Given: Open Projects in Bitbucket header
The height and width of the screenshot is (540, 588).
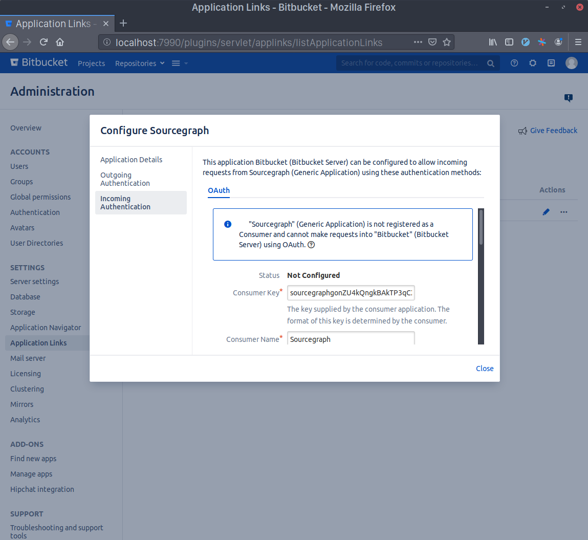Looking at the screenshot, I should (x=92, y=63).
